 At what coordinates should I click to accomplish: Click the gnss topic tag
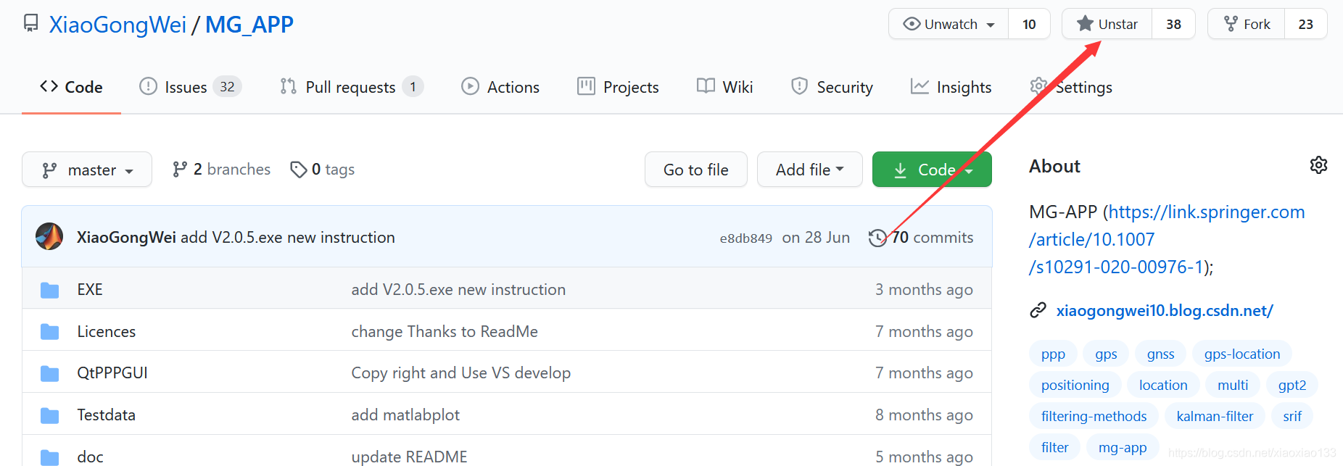[x=1160, y=354]
